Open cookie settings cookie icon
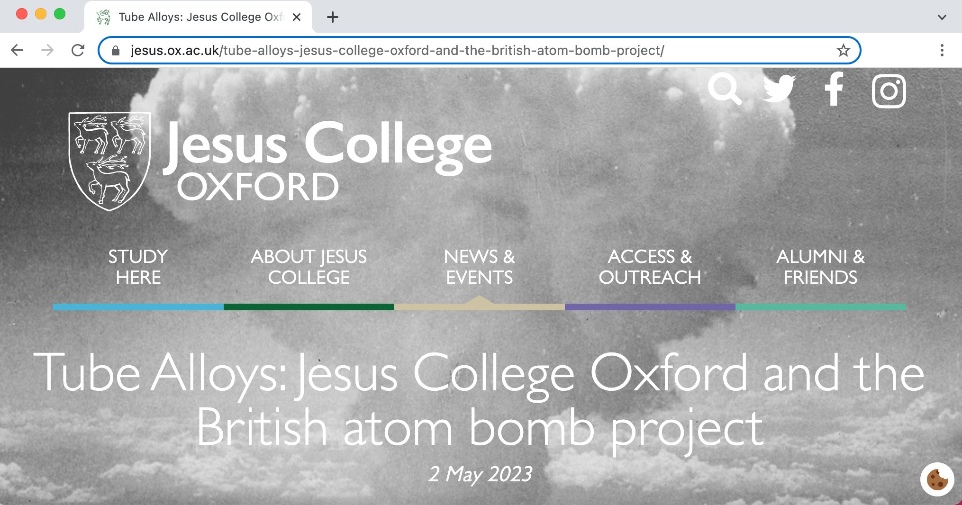Screen dimensions: 962x505 tap(937, 479)
